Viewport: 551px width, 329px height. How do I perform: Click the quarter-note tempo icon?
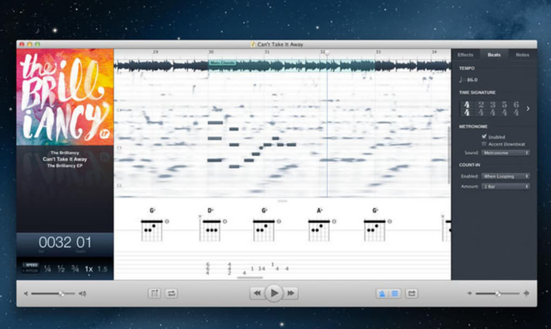tap(461, 80)
